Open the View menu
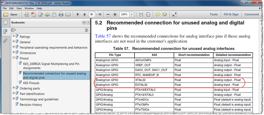The width and height of the screenshot is (264, 115). click(x=19, y=8)
